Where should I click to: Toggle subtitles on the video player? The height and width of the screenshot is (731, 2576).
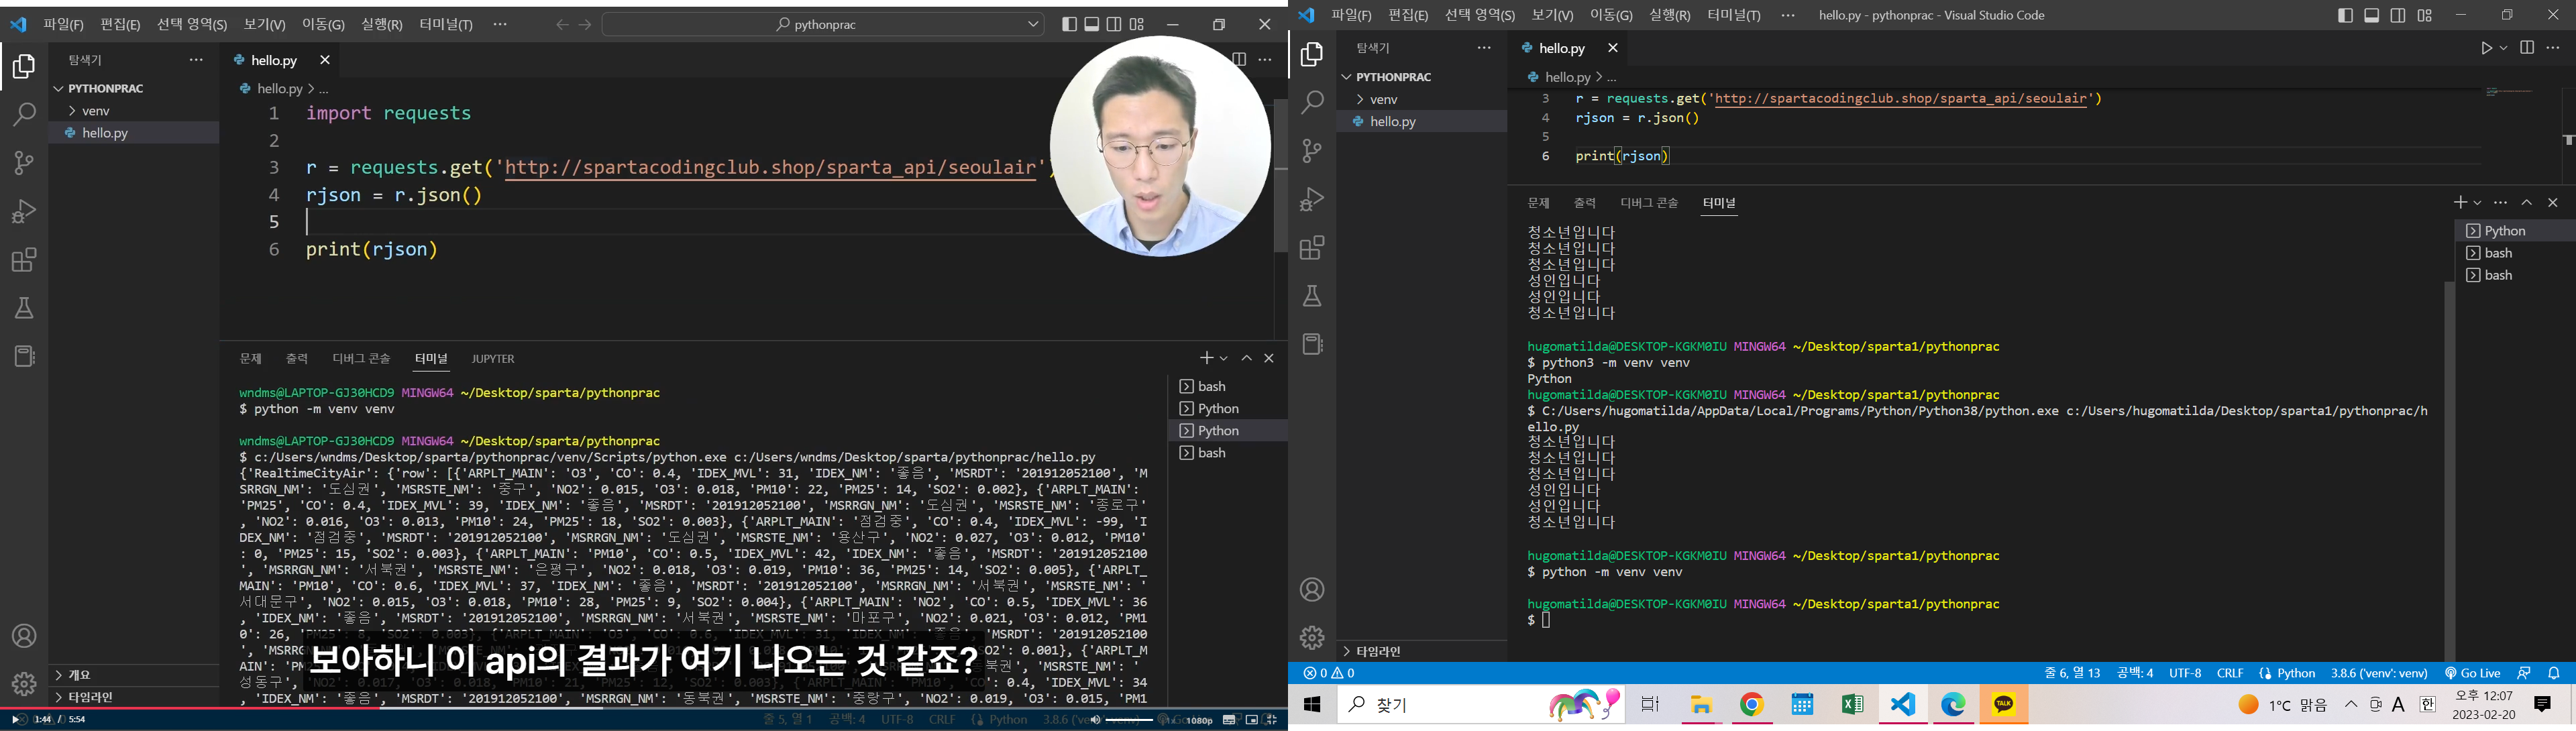click(x=1229, y=719)
